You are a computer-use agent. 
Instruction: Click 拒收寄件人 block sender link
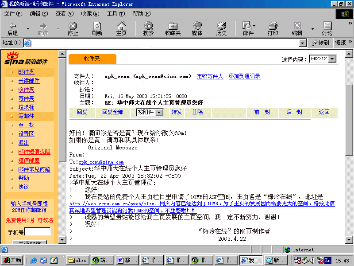[x=210, y=76]
